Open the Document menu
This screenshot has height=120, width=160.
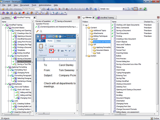click(24, 5)
